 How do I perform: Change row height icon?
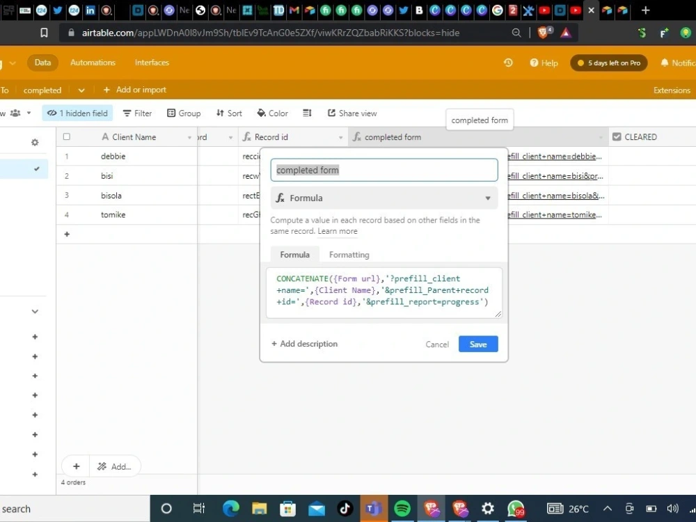click(307, 113)
